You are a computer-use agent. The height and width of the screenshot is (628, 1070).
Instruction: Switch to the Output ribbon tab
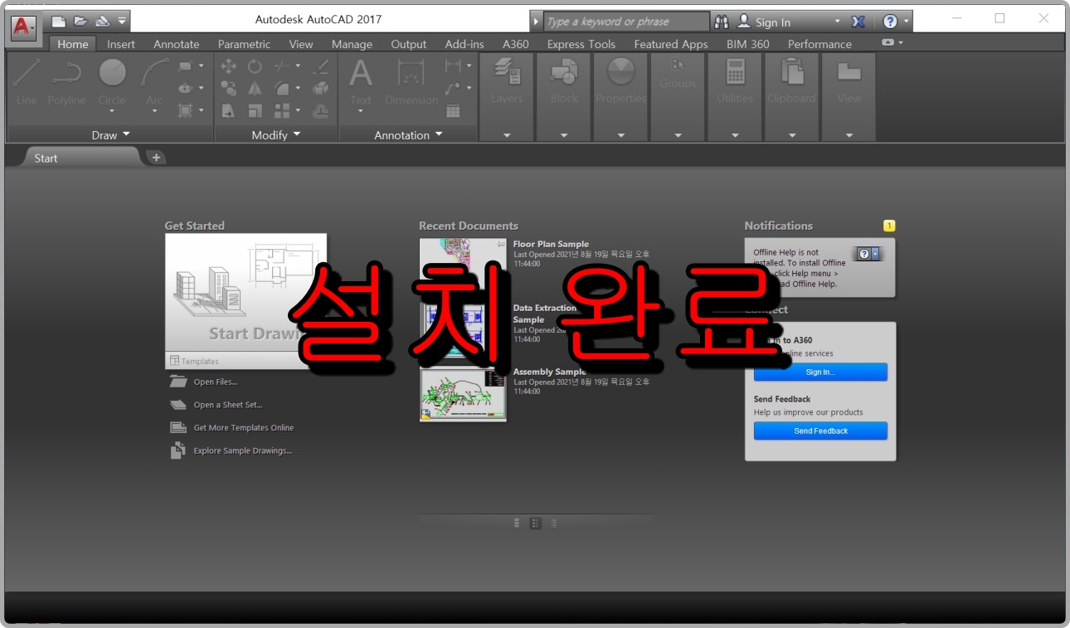(409, 44)
